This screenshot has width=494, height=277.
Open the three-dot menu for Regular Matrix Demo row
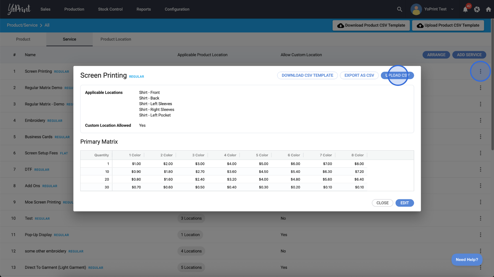480,88
